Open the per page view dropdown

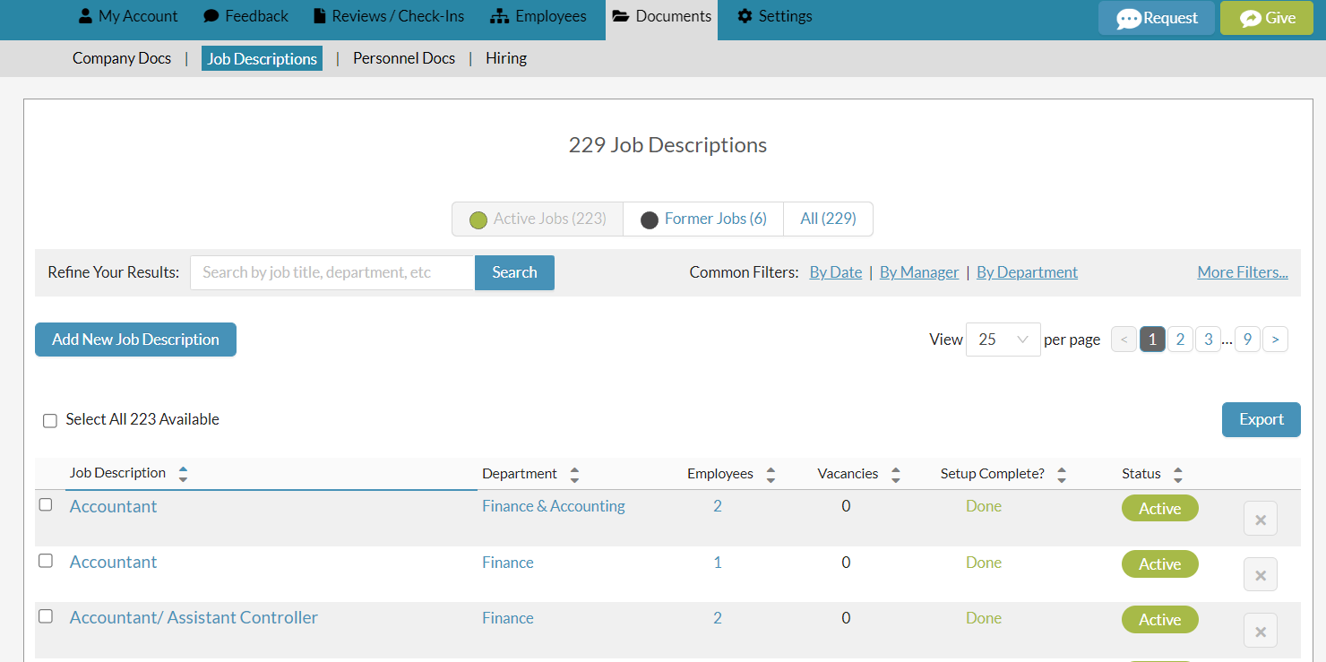[x=1003, y=340]
